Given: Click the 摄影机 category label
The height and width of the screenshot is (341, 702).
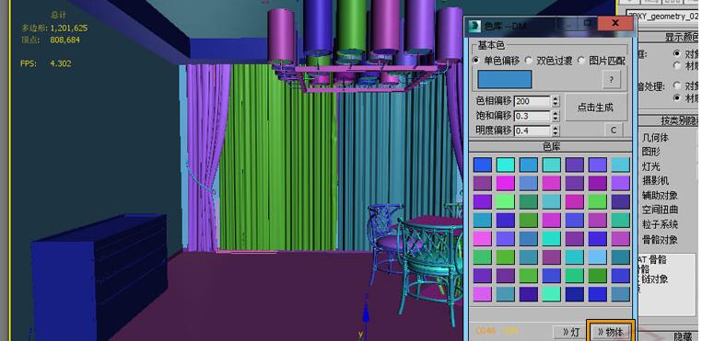Looking at the screenshot, I should [655, 180].
